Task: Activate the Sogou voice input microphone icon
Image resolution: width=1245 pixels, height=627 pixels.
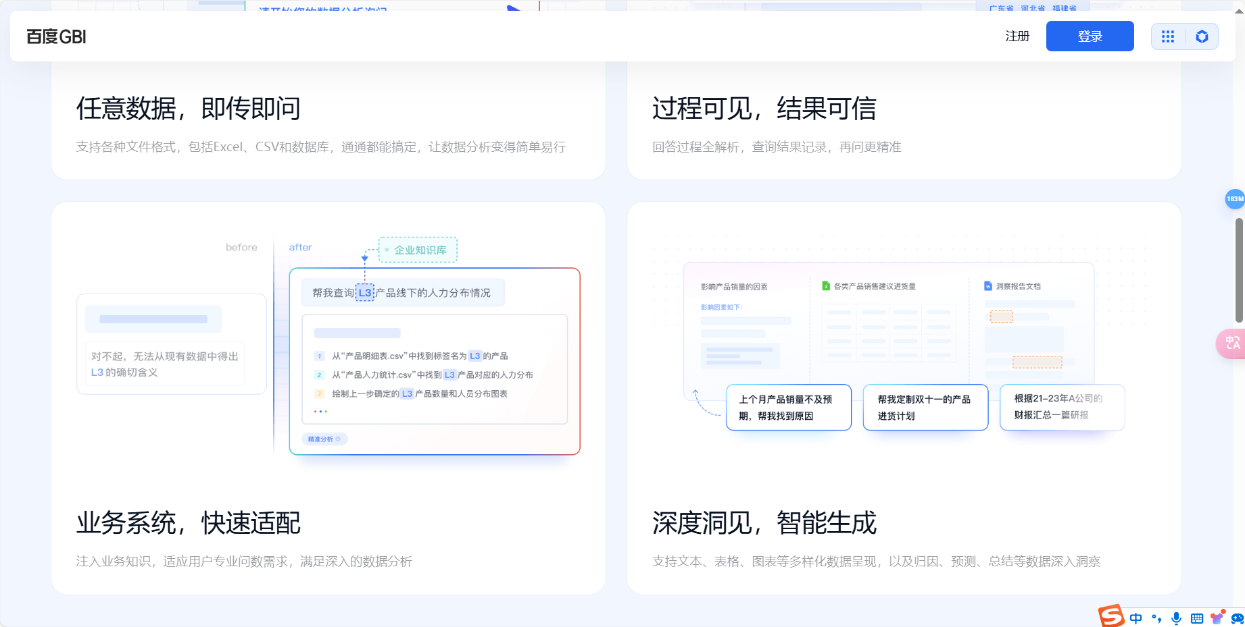Action: tap(1176, 618)
